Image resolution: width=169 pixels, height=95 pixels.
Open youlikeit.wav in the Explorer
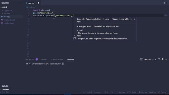(9, 23)
